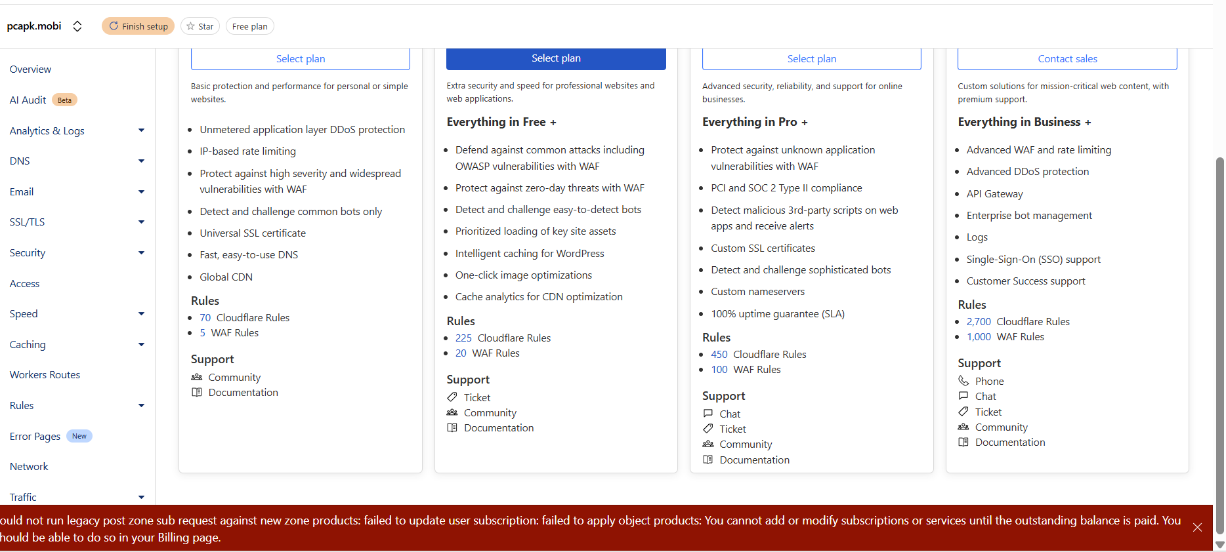The image size is (1226, 552).
Task: Expand the Security menu arrow
Action: (x=141, y=253)
